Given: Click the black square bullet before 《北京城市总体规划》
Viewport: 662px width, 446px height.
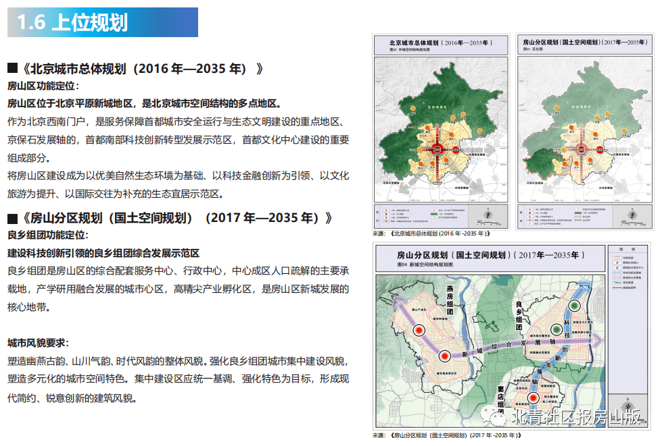Looking at the screenshot, I should click(12, 68).
